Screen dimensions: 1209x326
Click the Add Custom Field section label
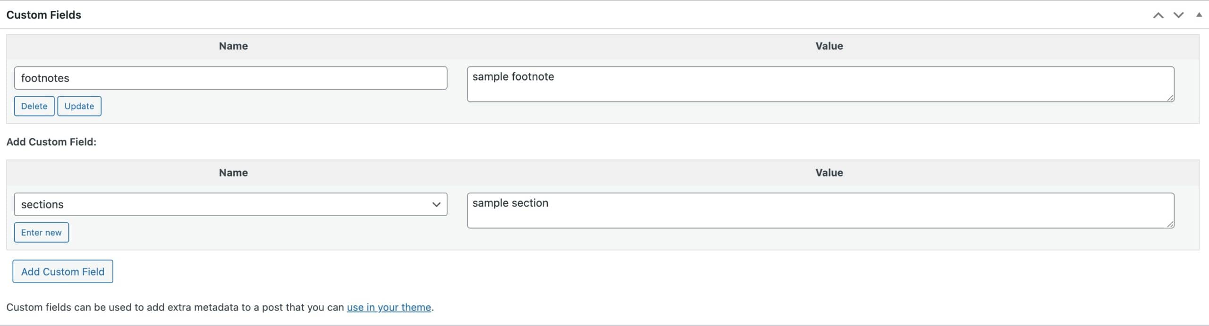click(51, 142)
